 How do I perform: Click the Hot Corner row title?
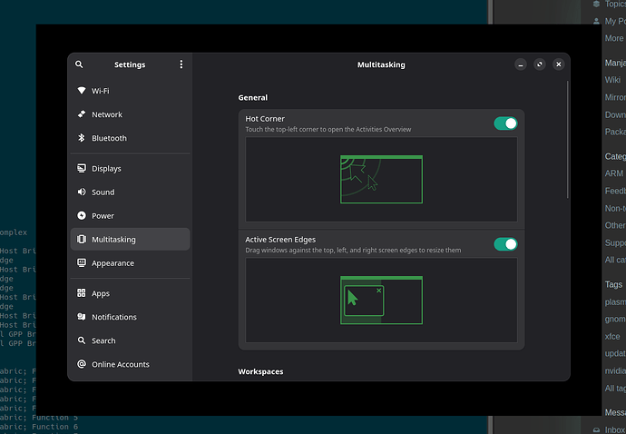coord(265,119)
